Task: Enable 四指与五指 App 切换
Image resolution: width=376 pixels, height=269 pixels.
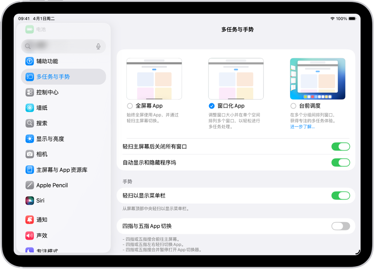Action: coord(340,226)
